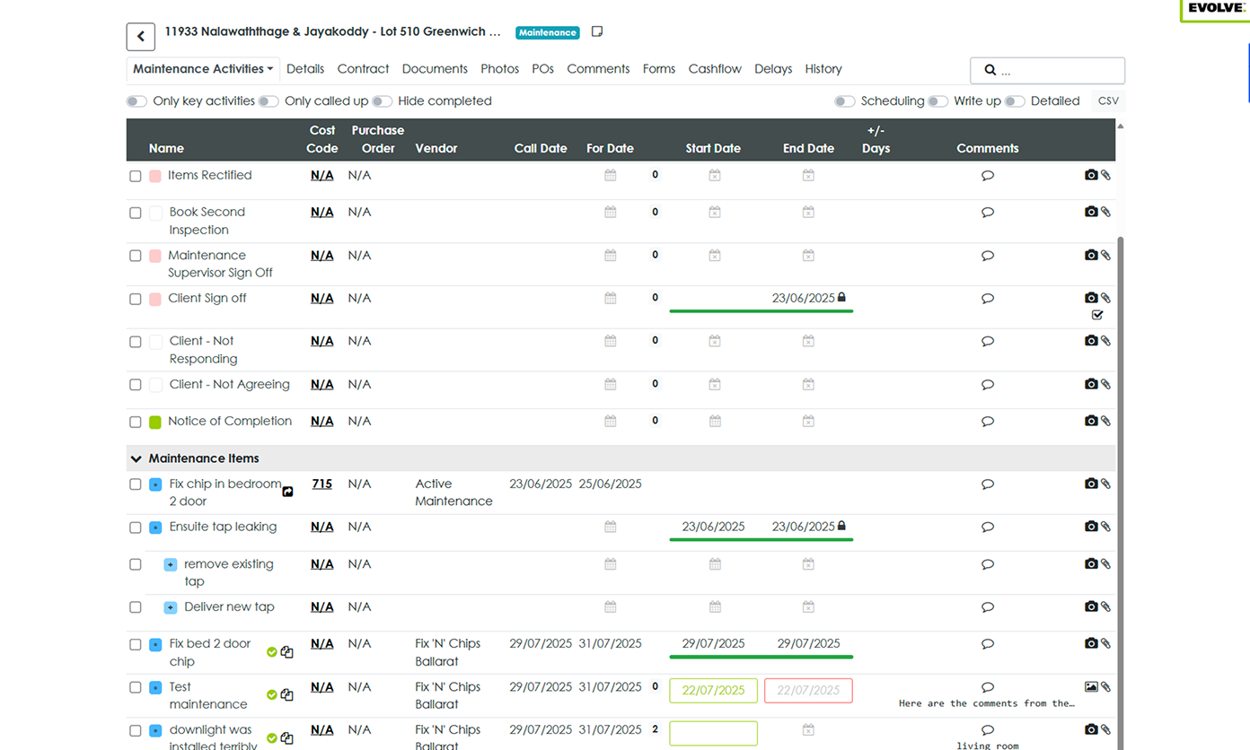The image size is (1250, 750).
Task: Switch to the Documents tab
Action: point(435,69)
